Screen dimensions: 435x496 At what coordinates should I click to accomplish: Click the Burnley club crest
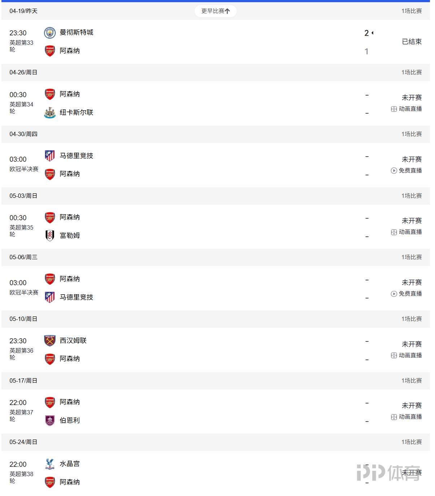click(x=50, y=421)
